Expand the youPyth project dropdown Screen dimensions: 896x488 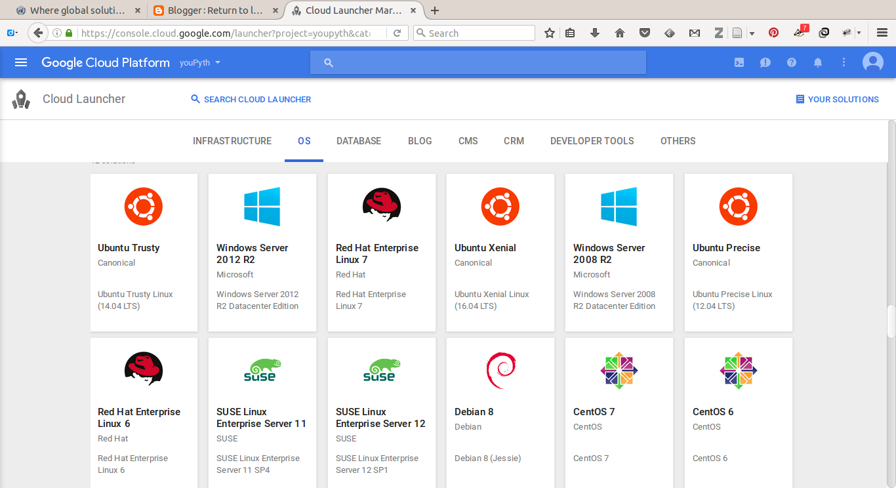coord(200,63)
